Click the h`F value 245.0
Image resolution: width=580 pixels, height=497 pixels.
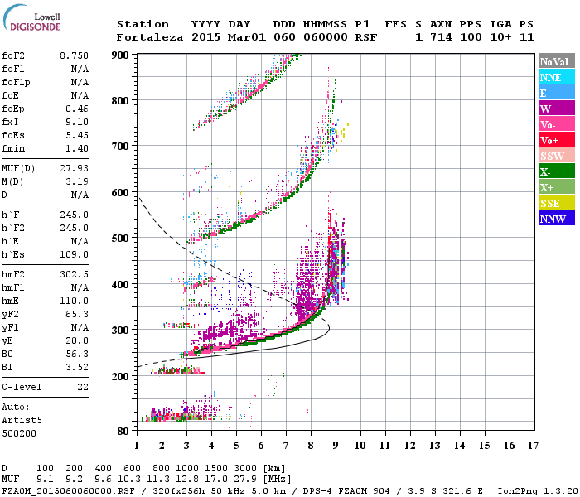[x=75, y=215]
